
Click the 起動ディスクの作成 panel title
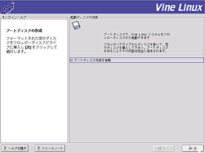84,17
